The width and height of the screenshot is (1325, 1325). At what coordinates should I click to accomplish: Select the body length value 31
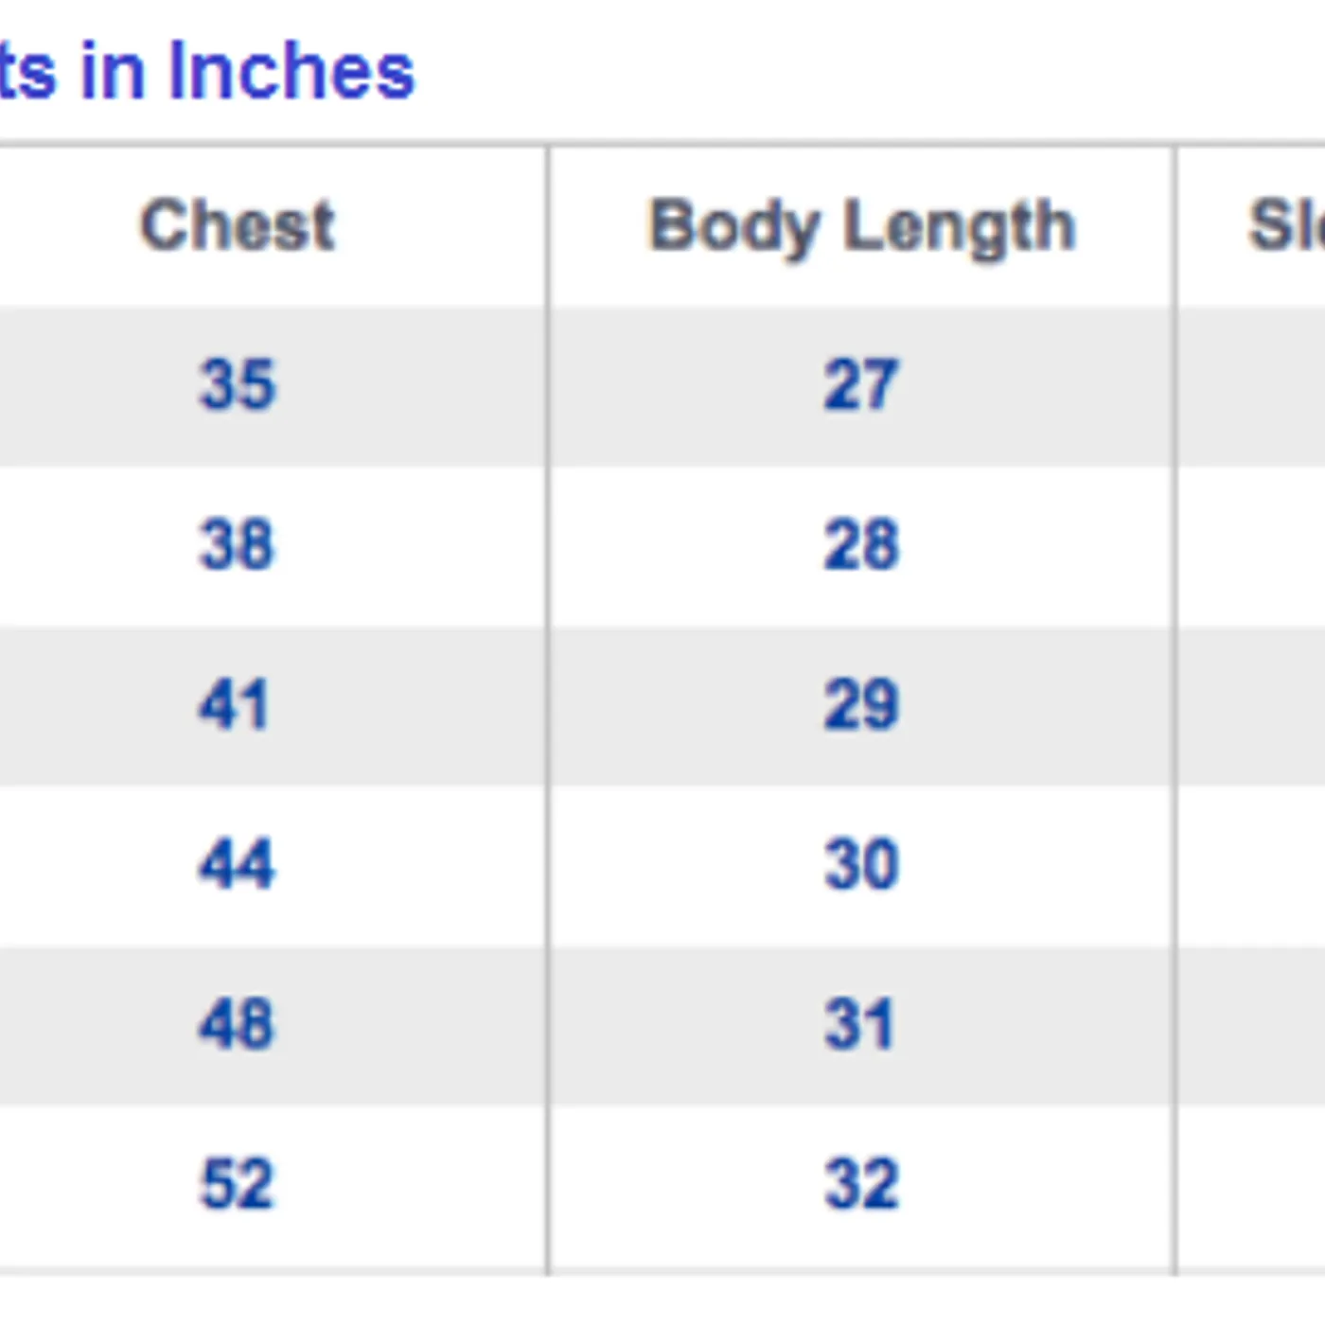pyautogui.click(x=859, y=1024)
